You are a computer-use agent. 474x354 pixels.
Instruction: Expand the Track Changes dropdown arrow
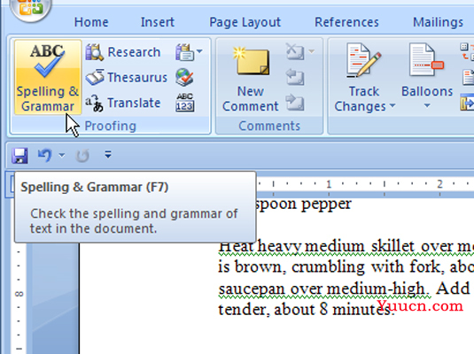(x=392, y=105)
